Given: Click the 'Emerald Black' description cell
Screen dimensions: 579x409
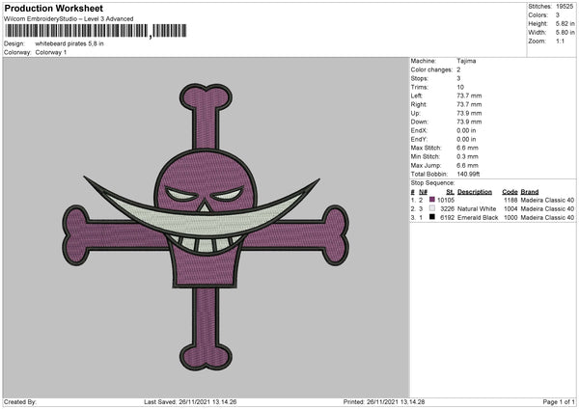Looking at the screenshot, I should click(478, 217).
